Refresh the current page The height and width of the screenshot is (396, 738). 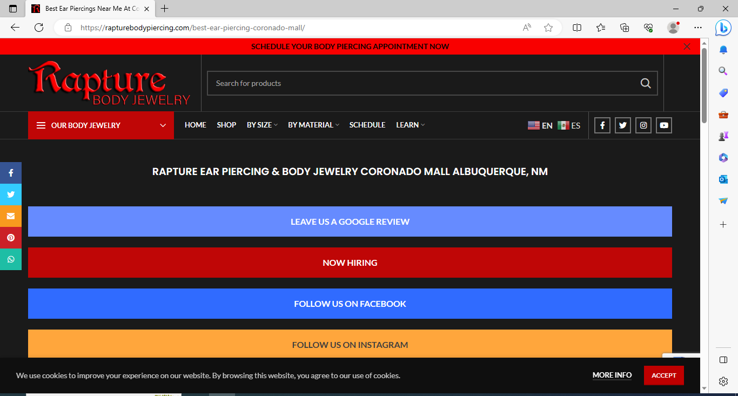pyautogui.click(x=39, y=28)
